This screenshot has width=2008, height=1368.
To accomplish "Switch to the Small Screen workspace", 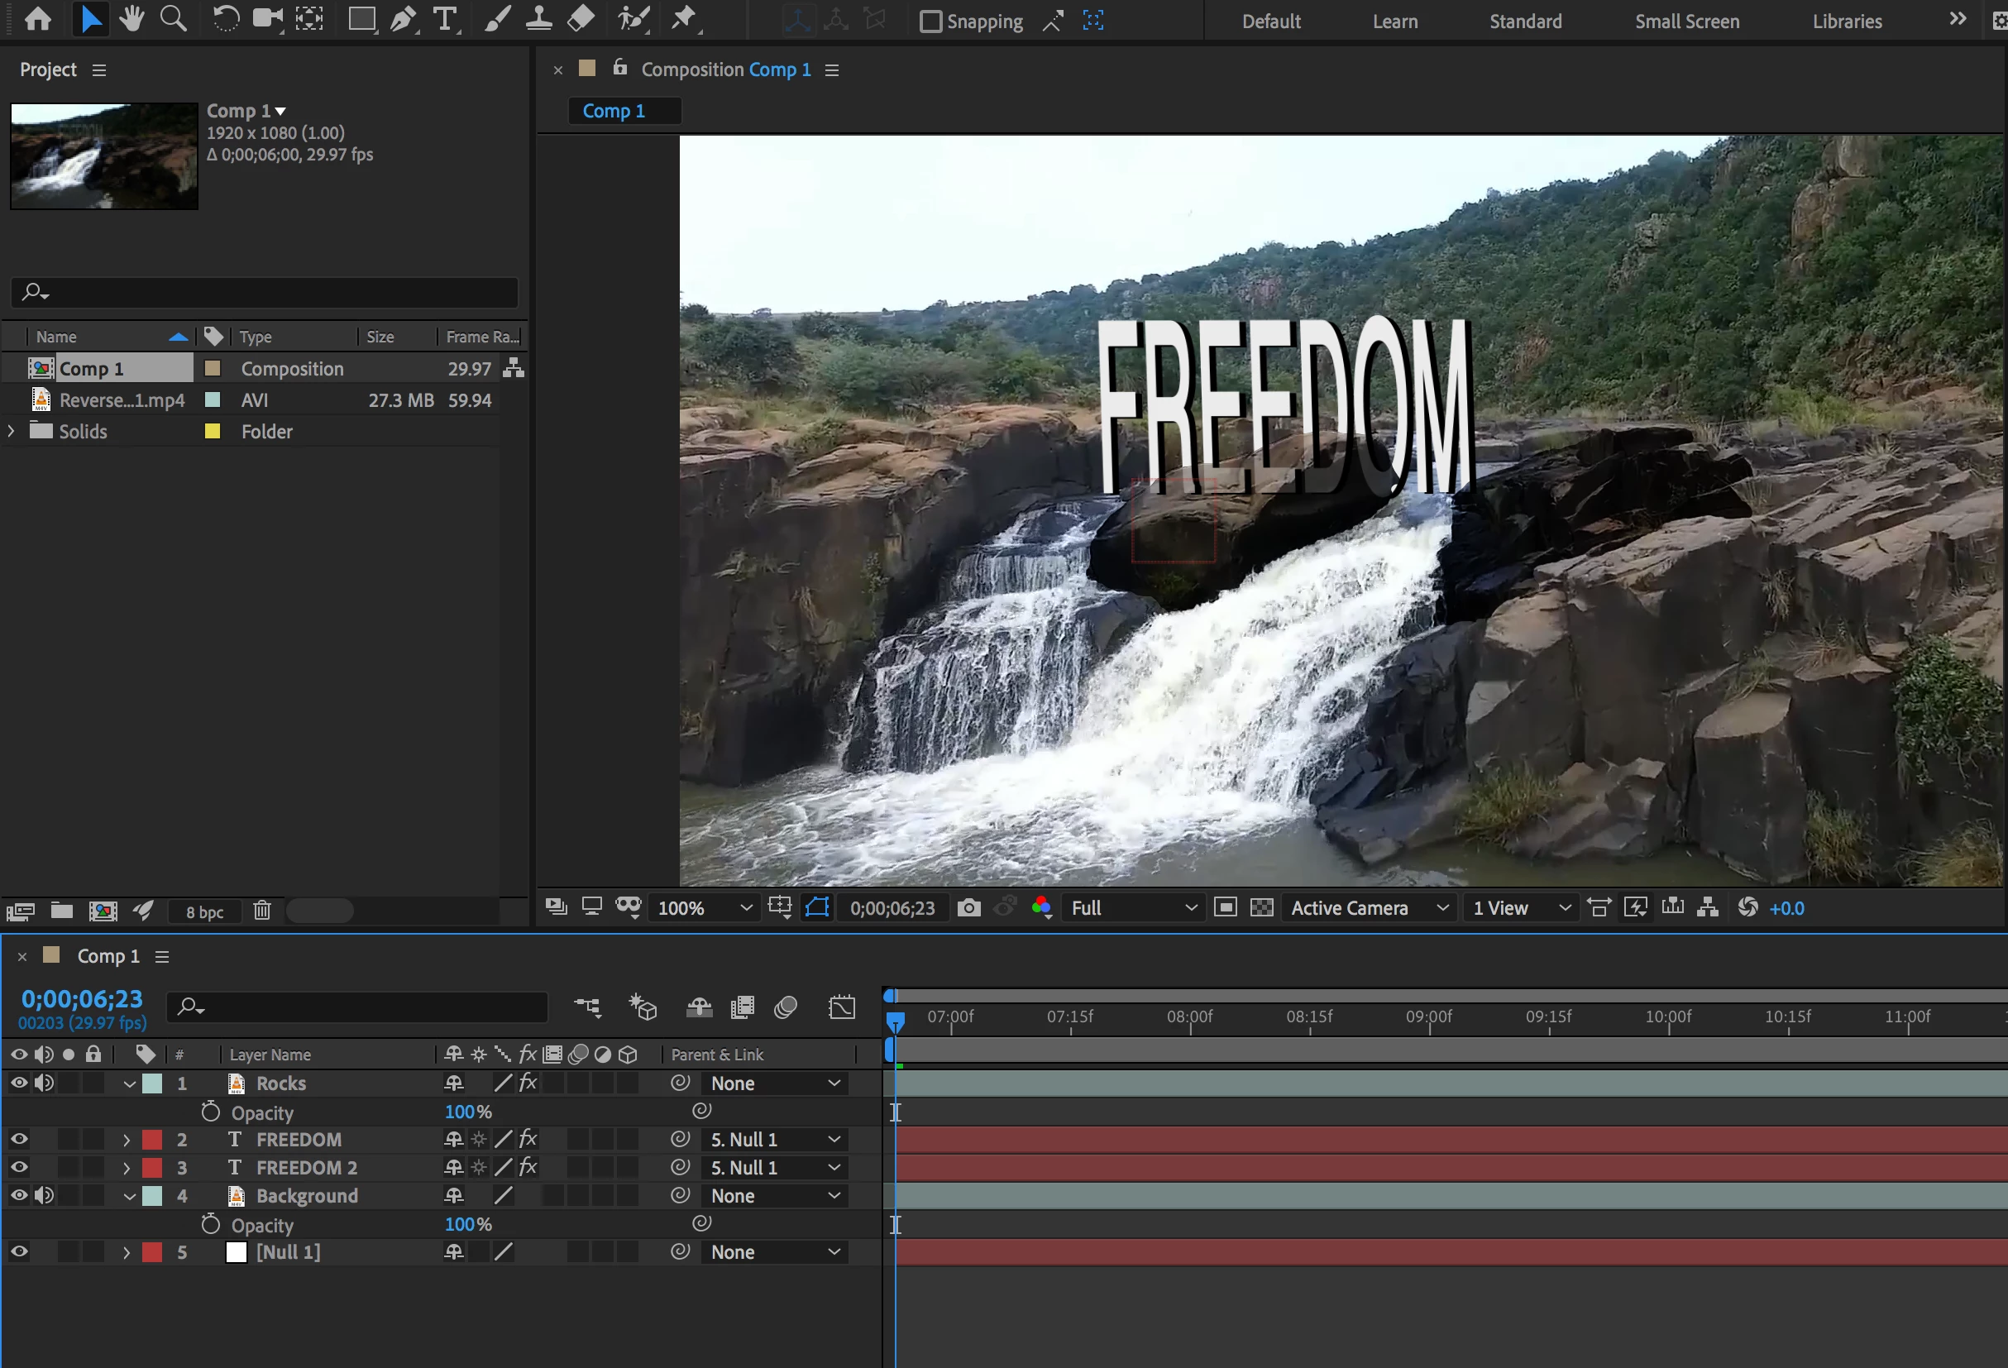I will tap(1686, 21).
